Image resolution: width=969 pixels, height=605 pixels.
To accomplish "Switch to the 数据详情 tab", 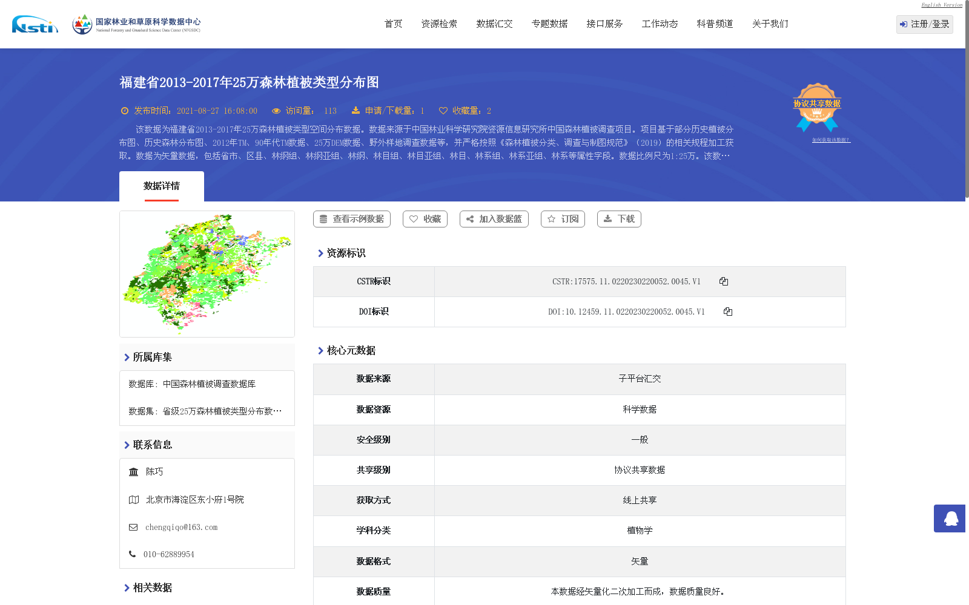I will click(x=162, y=186).
